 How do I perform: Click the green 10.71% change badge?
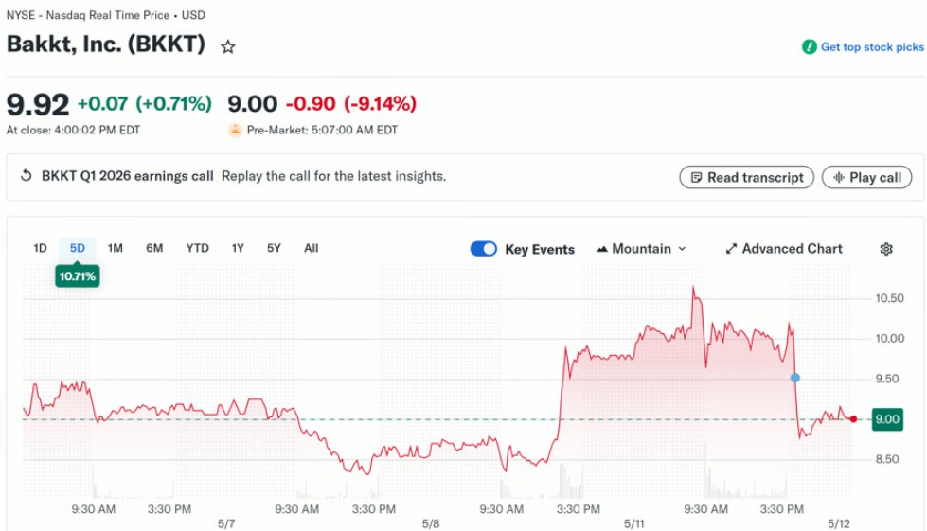[78, 275]
